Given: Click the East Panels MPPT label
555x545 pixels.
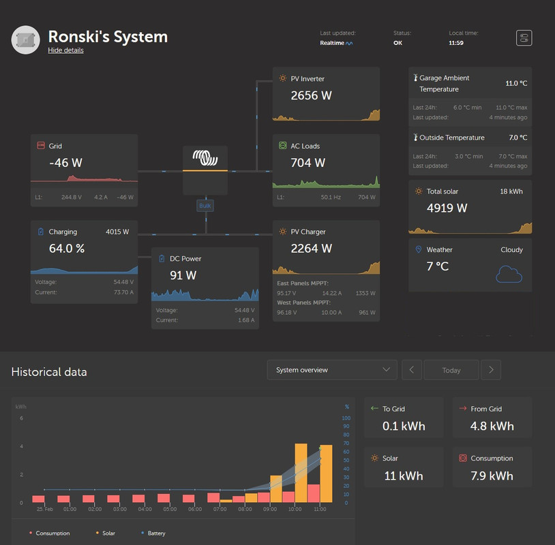Looking at the screenshot, I should point(303,283).
